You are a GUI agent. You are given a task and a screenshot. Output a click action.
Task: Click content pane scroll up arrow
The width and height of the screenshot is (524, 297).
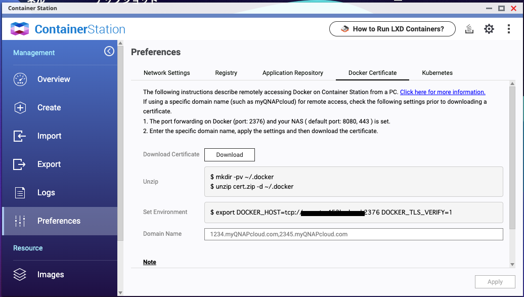coord(512,83)
